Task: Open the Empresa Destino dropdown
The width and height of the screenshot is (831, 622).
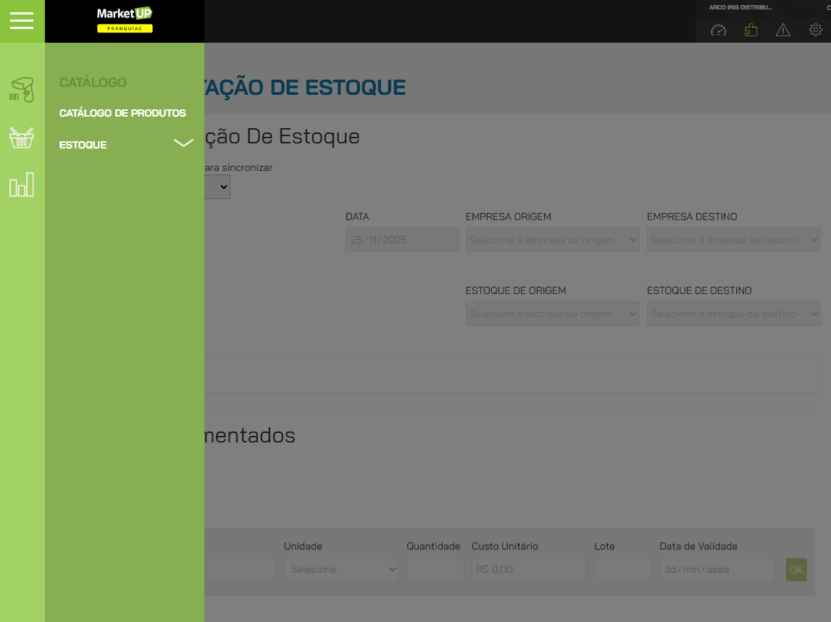Action: [733, 240]
